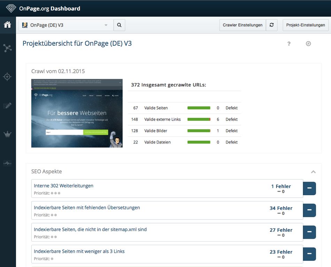Click the 372 Insgesamt gecrawlte URLs heading

(168, 85)
